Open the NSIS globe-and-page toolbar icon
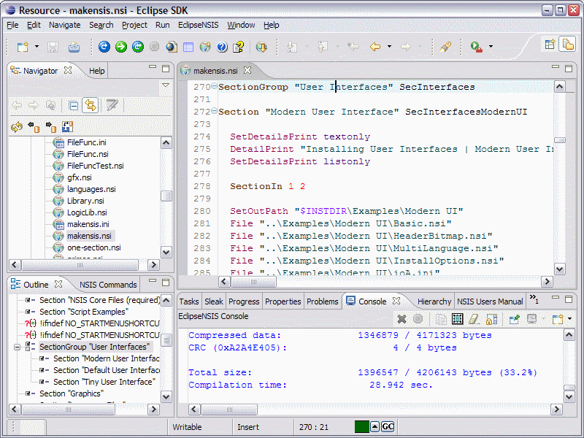The width and height of the screenshot is (584, 438). point(172,47)
